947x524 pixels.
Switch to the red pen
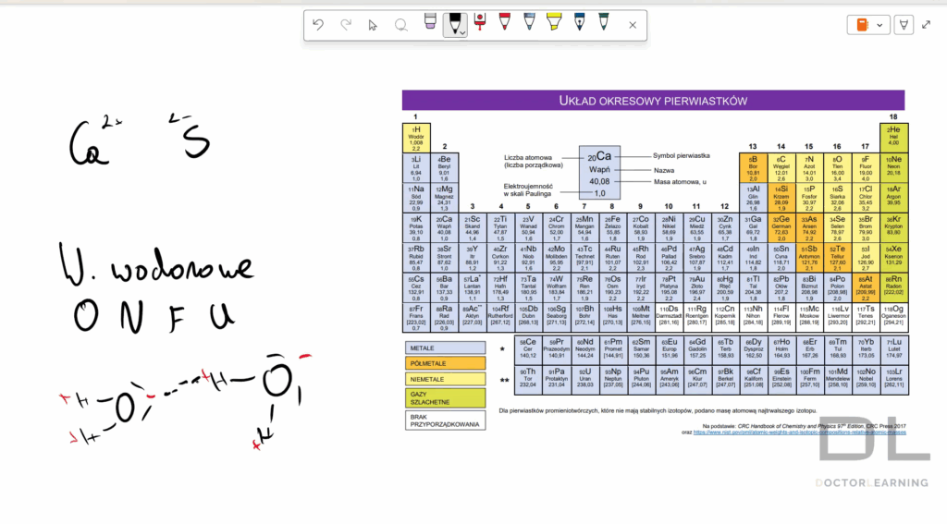[x=505, y=23]
